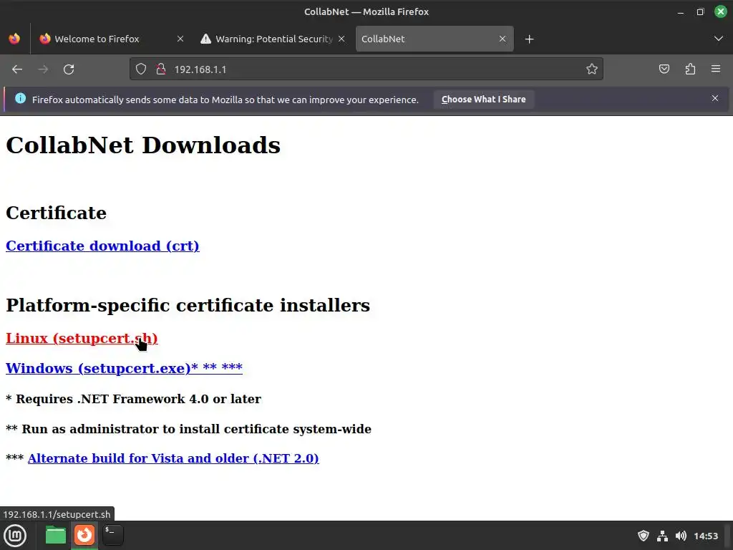Image resolution: width=733 pixels, height=550 pixels.
Task: Open the volume speaker tray icon
Action: pyautogui.click(x=681, y=536)
